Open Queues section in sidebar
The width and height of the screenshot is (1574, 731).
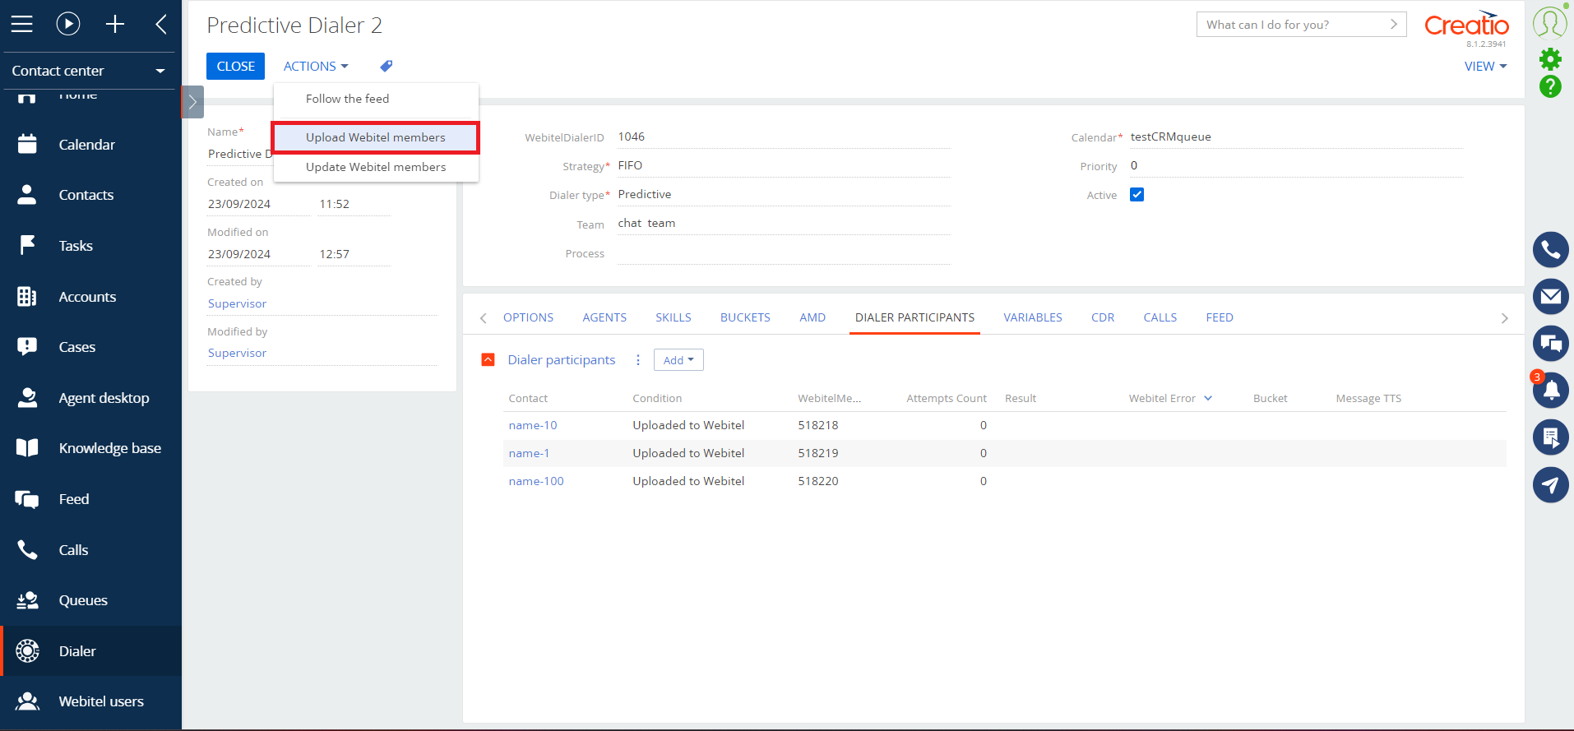(x=90, y=600)
